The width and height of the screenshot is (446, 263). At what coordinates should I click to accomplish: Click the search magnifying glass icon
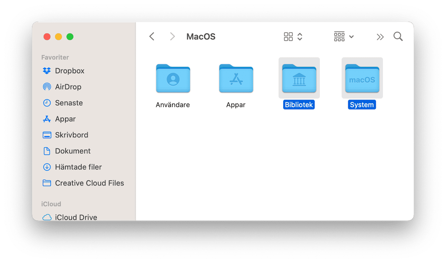tap(398, 37)
